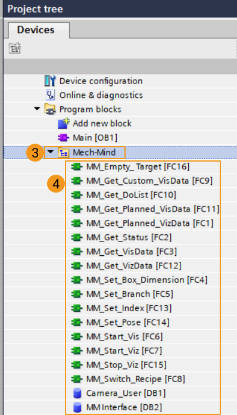The image size is (237, 415).
Task: Click the Mech-Mind group folder icon
Action: pos(63,153)
